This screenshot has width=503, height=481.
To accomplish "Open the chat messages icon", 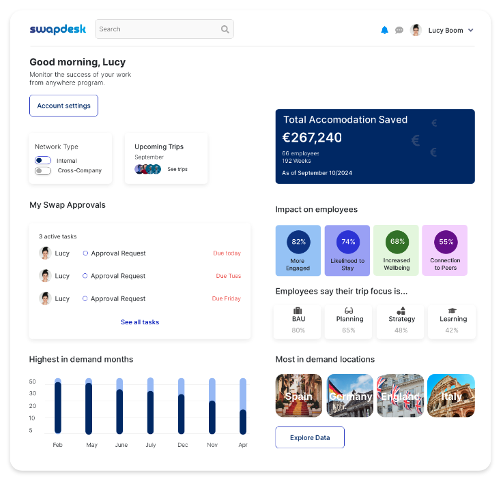I will click(x=399, y=30).
